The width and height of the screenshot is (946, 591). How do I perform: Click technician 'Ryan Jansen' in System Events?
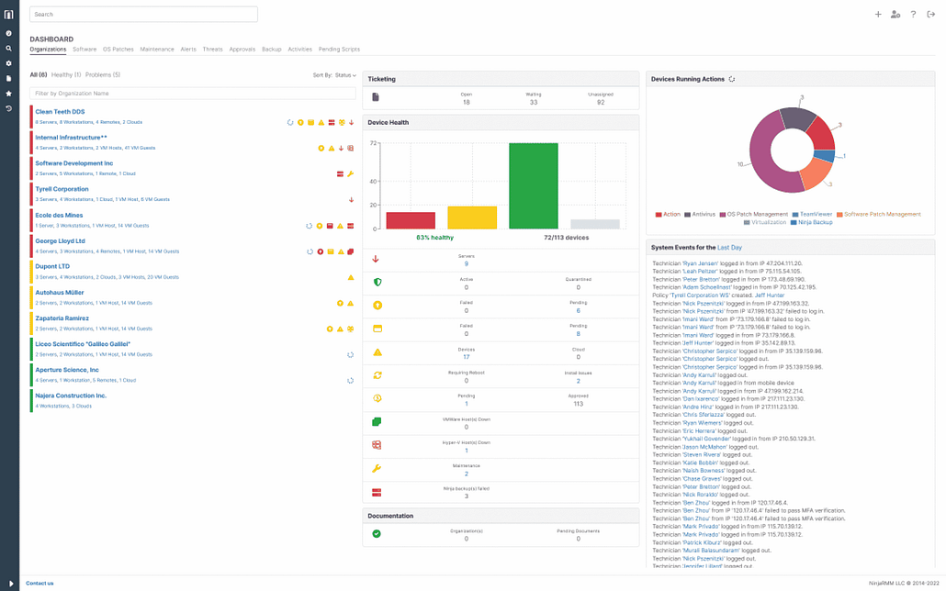tap(698, 261)
